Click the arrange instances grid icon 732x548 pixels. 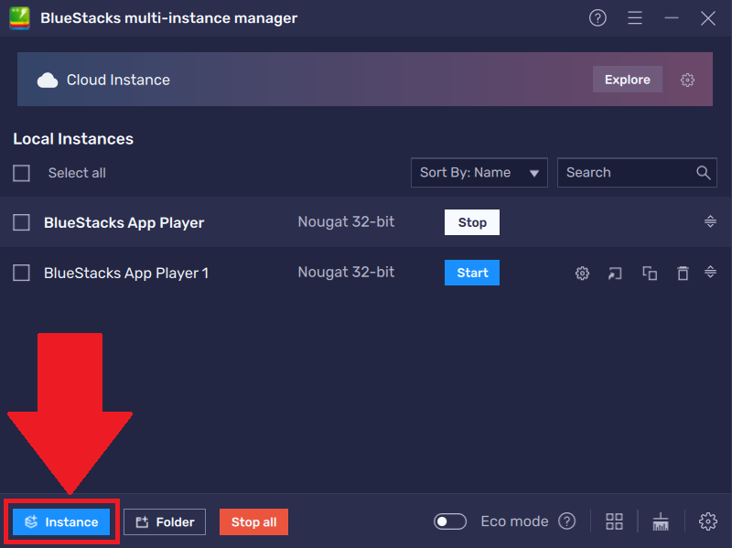(x=614, y=521)
